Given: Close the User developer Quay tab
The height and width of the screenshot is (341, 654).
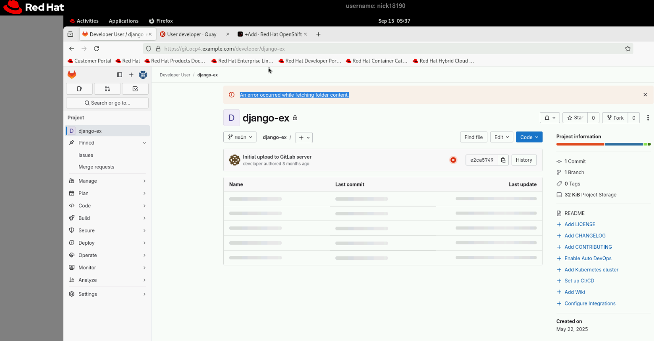Looking at the screenshot, I should coord(228,34).
